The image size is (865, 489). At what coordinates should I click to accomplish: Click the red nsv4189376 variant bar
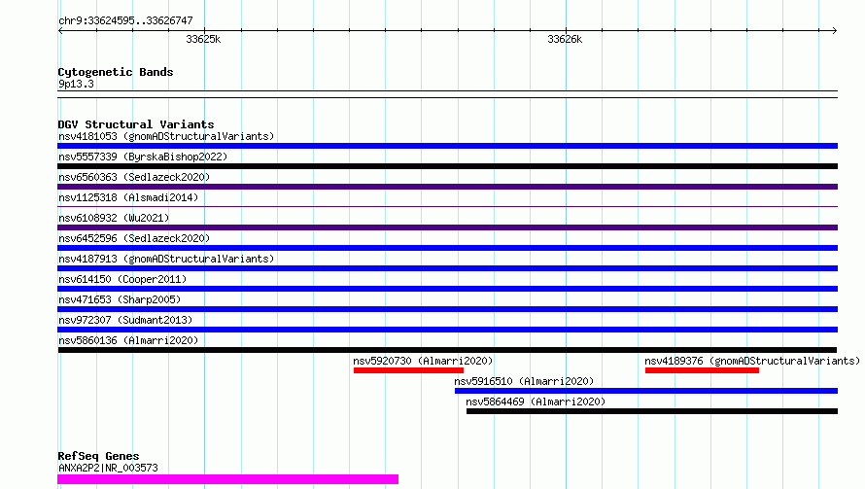pos(702,370)
